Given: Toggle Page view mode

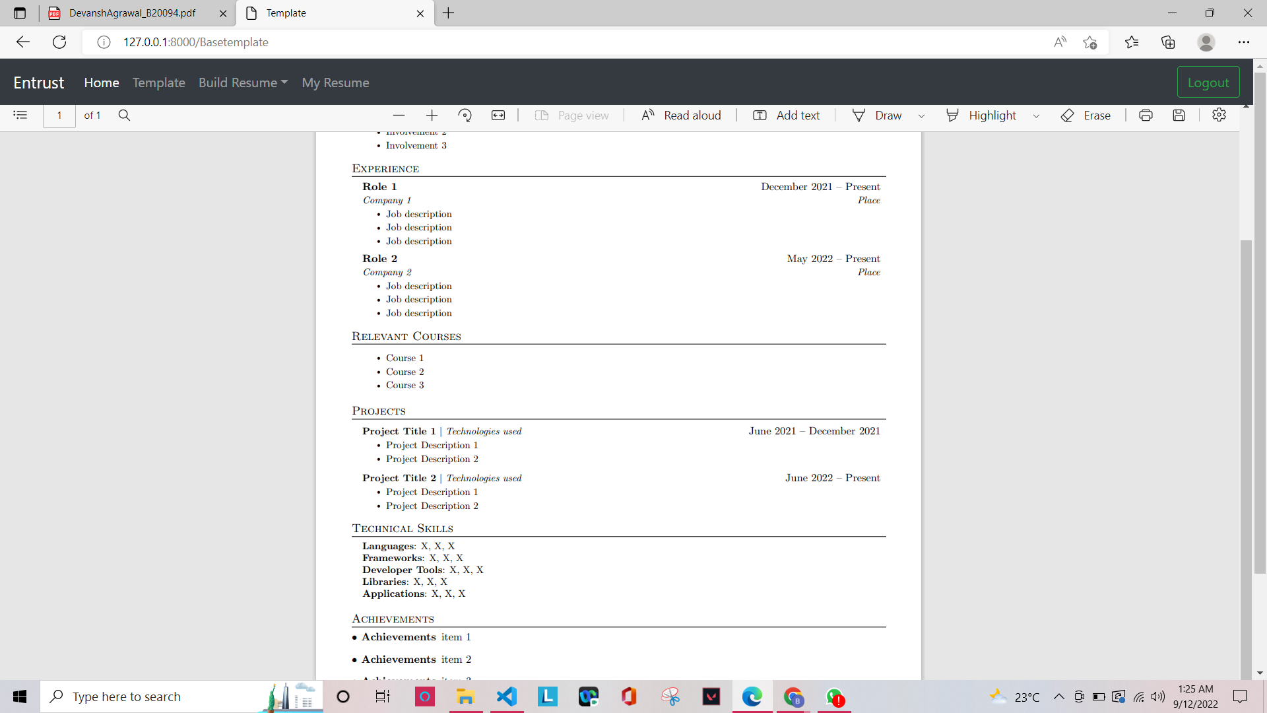Looking at the screenshot, I should [571, 115].
